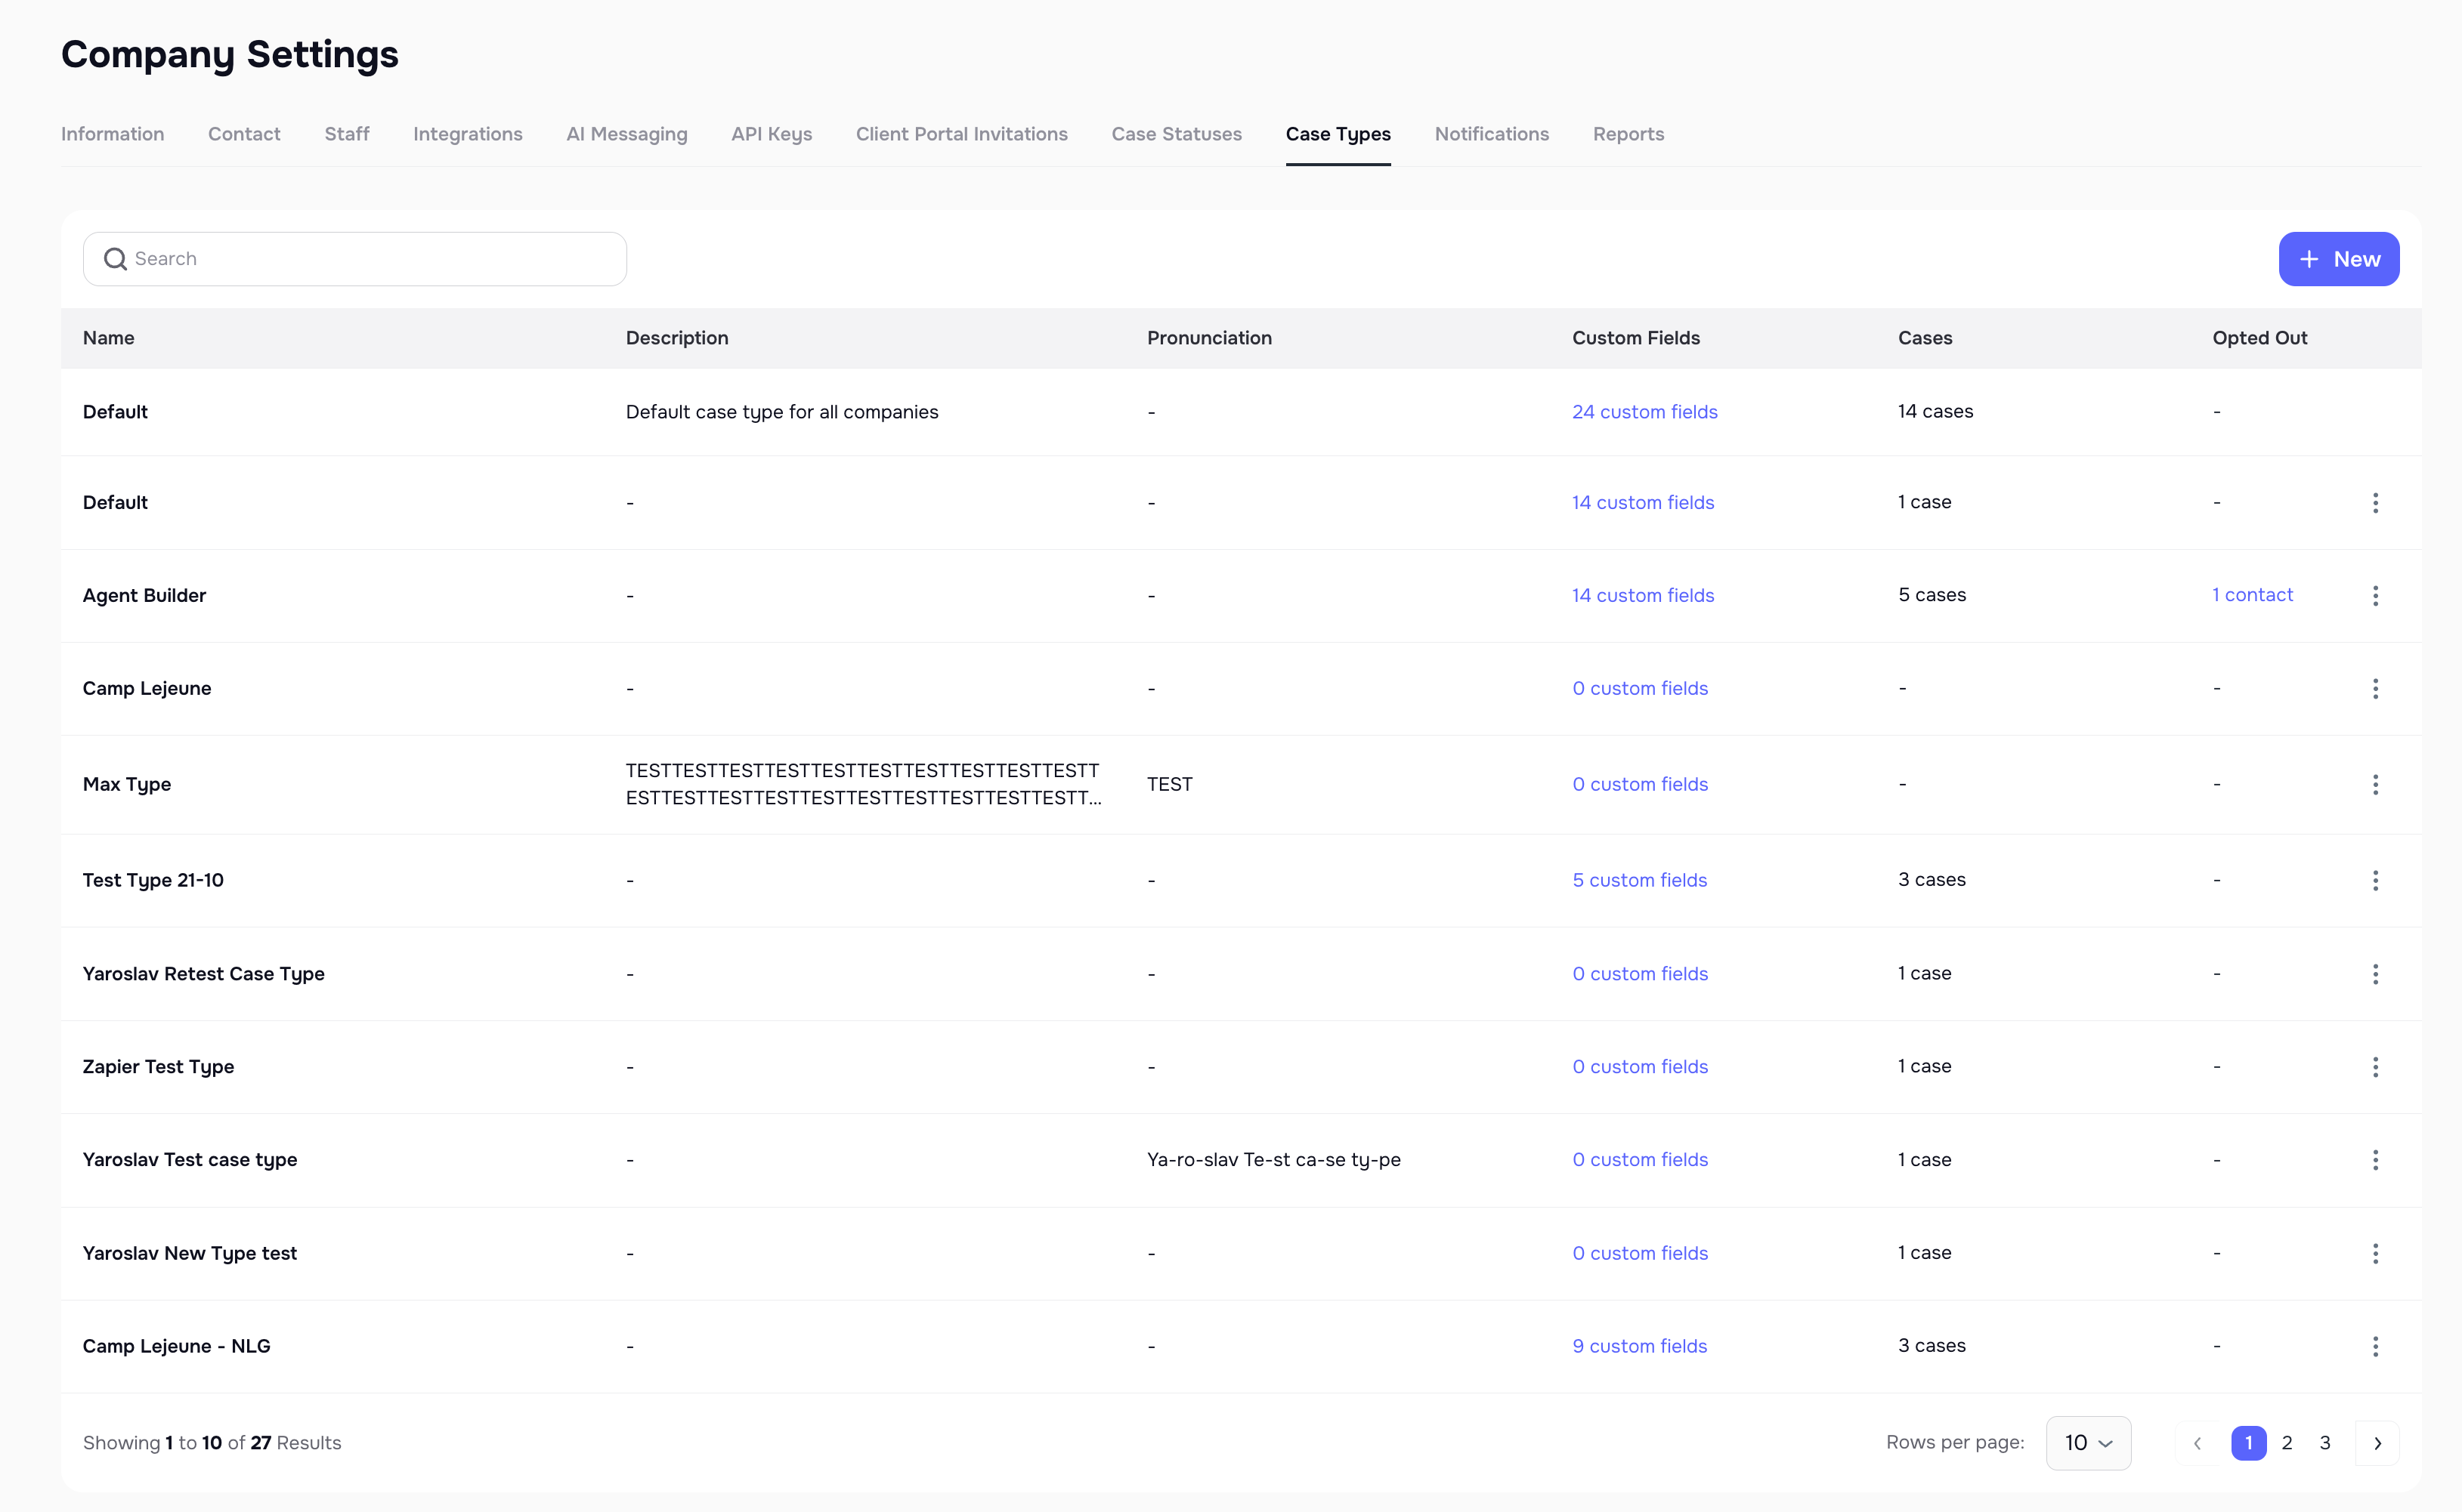Click the plus icon on the New button

2309,258
